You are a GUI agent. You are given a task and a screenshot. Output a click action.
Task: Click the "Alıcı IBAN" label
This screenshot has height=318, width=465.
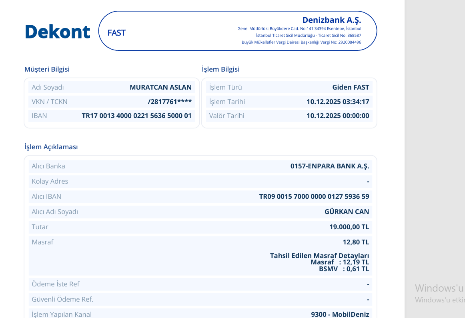point(46,196)
